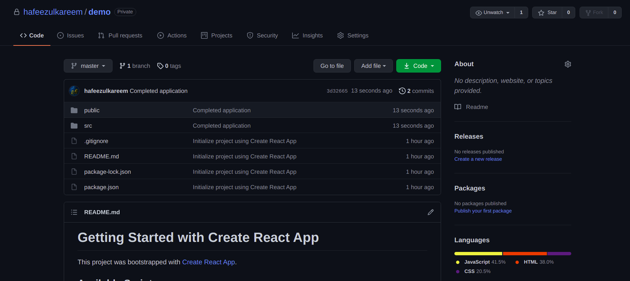Open the Issues tab
630x281 pixels.
point(70,35)
